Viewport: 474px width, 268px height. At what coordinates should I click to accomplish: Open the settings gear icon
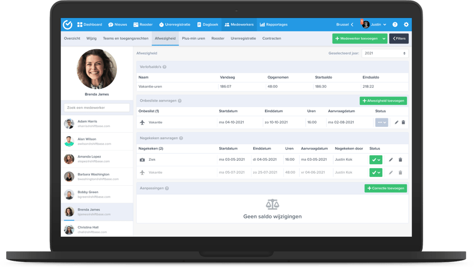coord(406,25)
